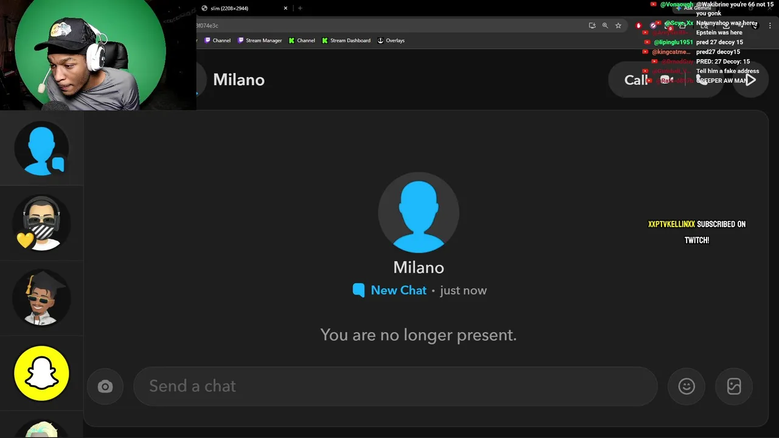Click the zoom magnifier in address bar
Image resolution: width=779 pixels, height=438 pixels.
click(605, 26)
